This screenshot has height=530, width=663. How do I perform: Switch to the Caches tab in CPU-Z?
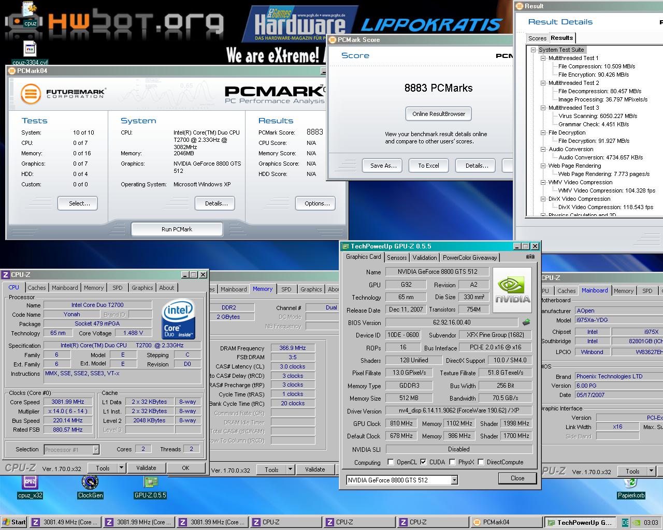point(37,288)
